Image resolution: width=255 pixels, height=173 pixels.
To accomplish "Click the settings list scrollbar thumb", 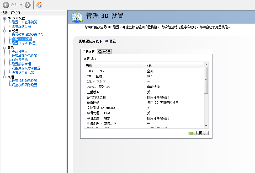I will (x=206, y=80).
